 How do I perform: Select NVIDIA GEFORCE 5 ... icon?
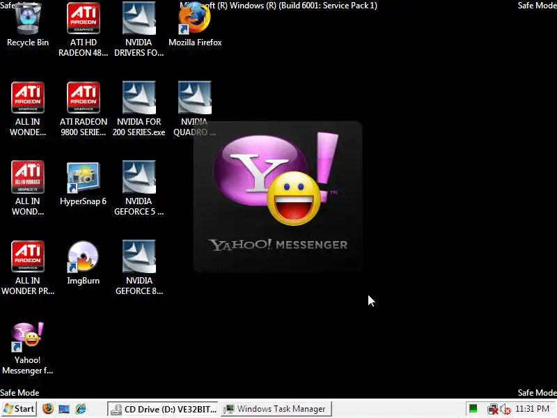point(139,188)
